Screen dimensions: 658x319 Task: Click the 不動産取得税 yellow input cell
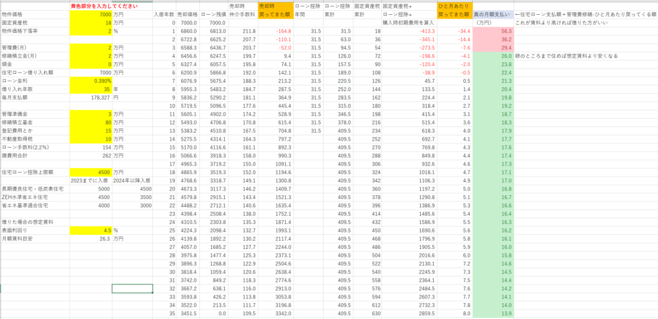tap(92, 139)
